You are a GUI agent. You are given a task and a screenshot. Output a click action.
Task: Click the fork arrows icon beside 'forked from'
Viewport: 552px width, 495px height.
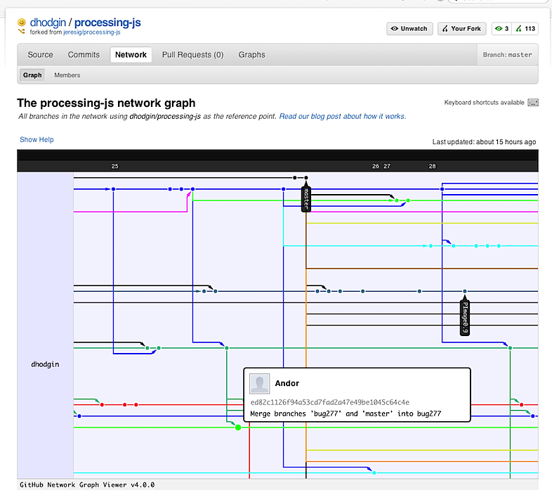(22, 32)
